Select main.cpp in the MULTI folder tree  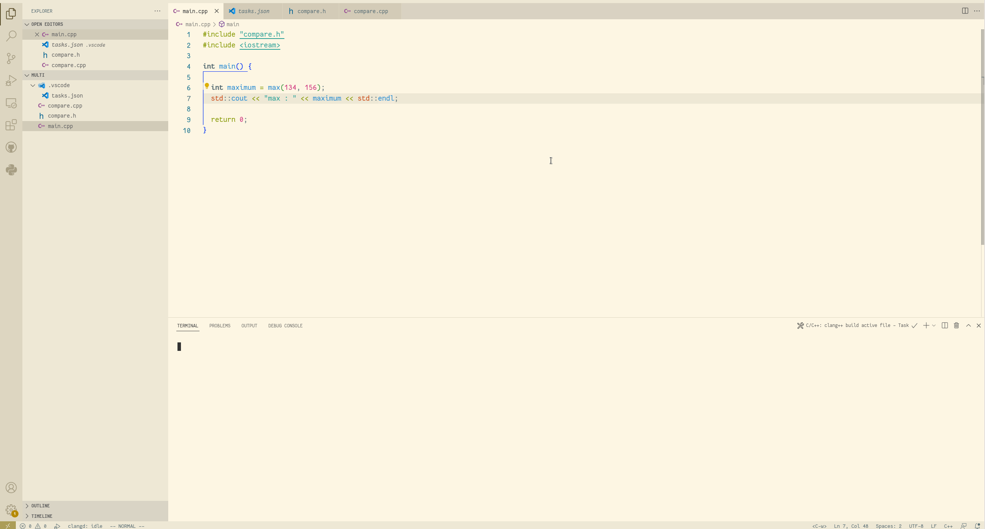(95, 126)
